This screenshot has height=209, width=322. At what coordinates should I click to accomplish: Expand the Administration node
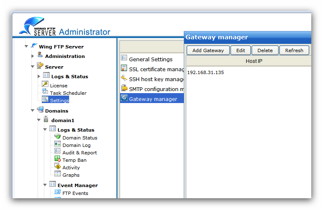click(32, 56)
